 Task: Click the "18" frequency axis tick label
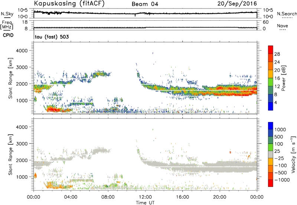[x=25, y=22]
